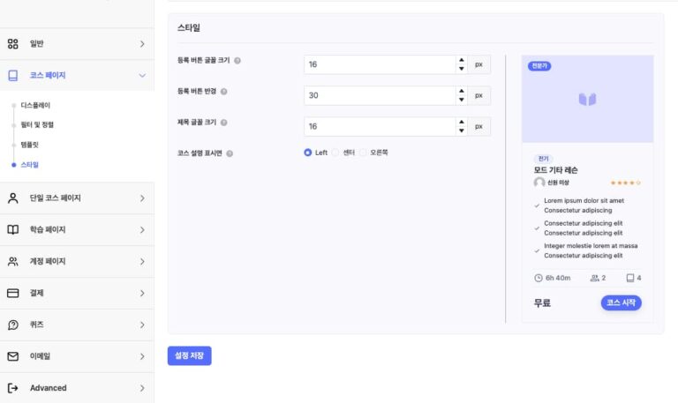Click help icon beside 등록 버튼 글꼴 크기
This screenshot has width=678, height=403.
point(237,61)
